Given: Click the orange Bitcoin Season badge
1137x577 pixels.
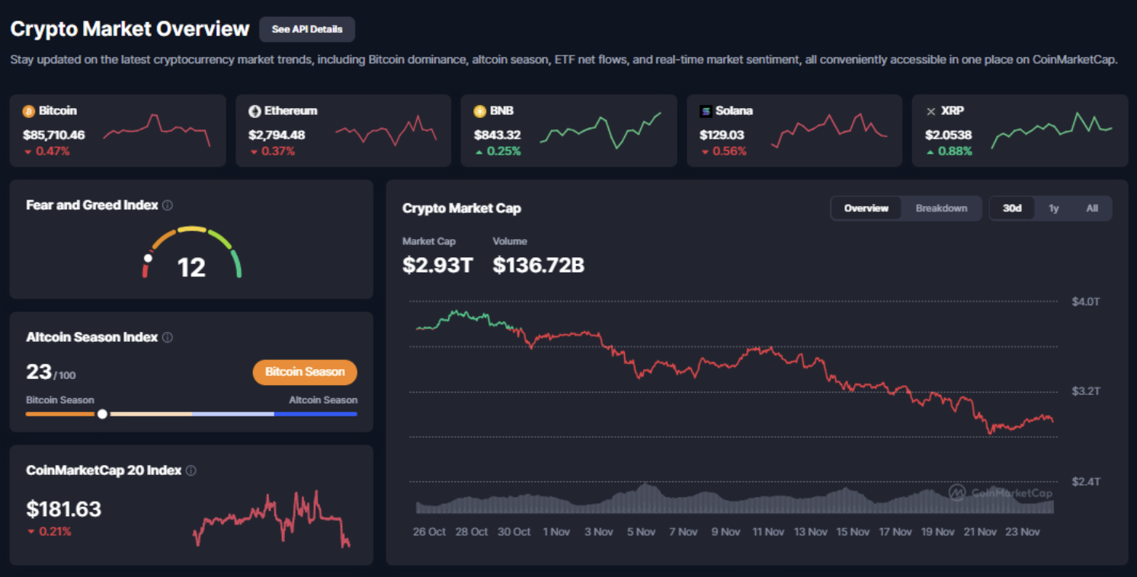Looking at the screenshot, I should coord(305,372).
